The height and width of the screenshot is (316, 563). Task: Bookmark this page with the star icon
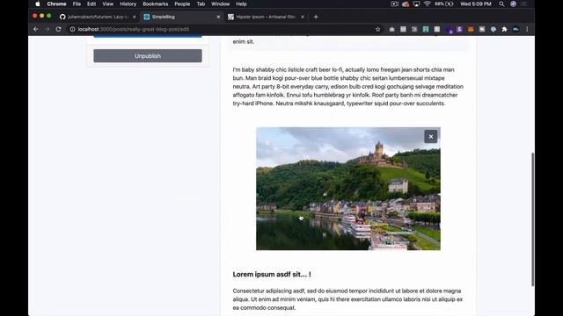377,29
